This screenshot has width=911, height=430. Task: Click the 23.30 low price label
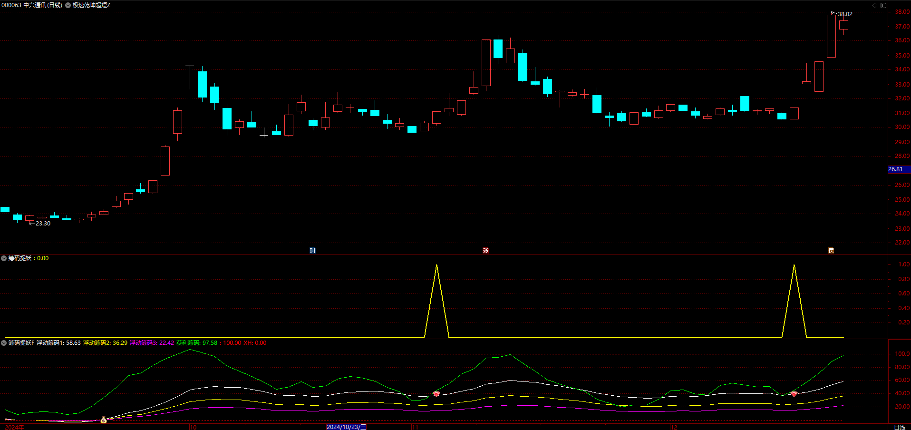point(43,224)
